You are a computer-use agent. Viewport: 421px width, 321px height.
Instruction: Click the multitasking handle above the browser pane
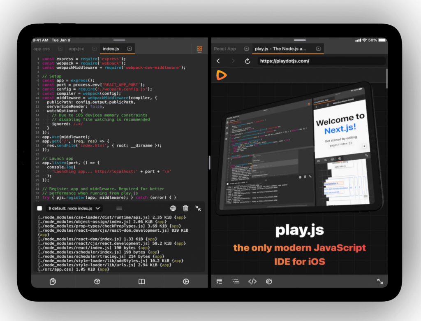coord(300,40)
